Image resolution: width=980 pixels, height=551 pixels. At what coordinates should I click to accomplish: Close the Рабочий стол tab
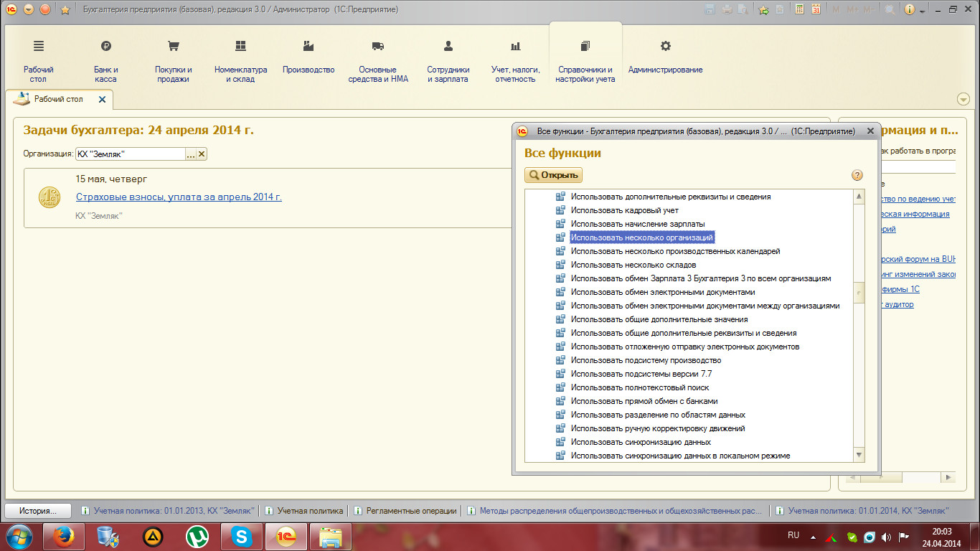click(x=102, y=100)
